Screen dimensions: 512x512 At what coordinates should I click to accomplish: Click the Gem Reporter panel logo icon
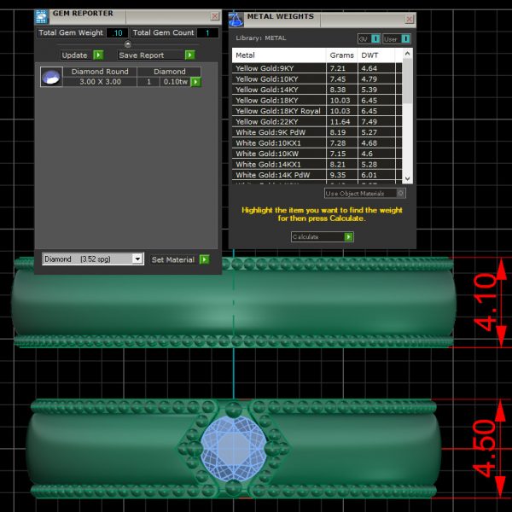coord(42,16)
